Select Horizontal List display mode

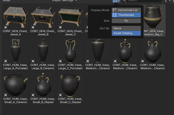click(126, 10)
